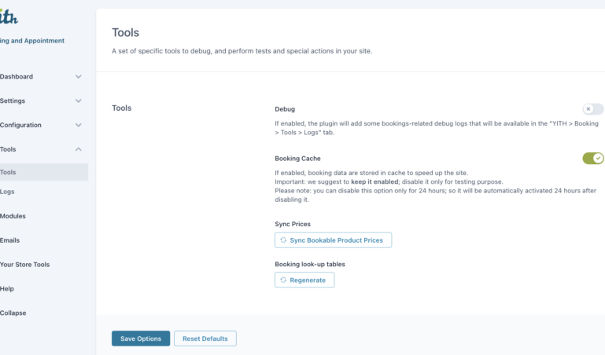
Task: Click the YITH logo icon
Action: click(x=8, y=16)
